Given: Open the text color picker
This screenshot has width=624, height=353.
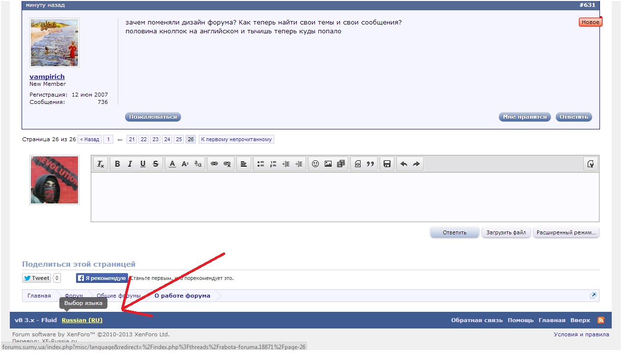Looking at the screenshot, I should coord(172,164).
